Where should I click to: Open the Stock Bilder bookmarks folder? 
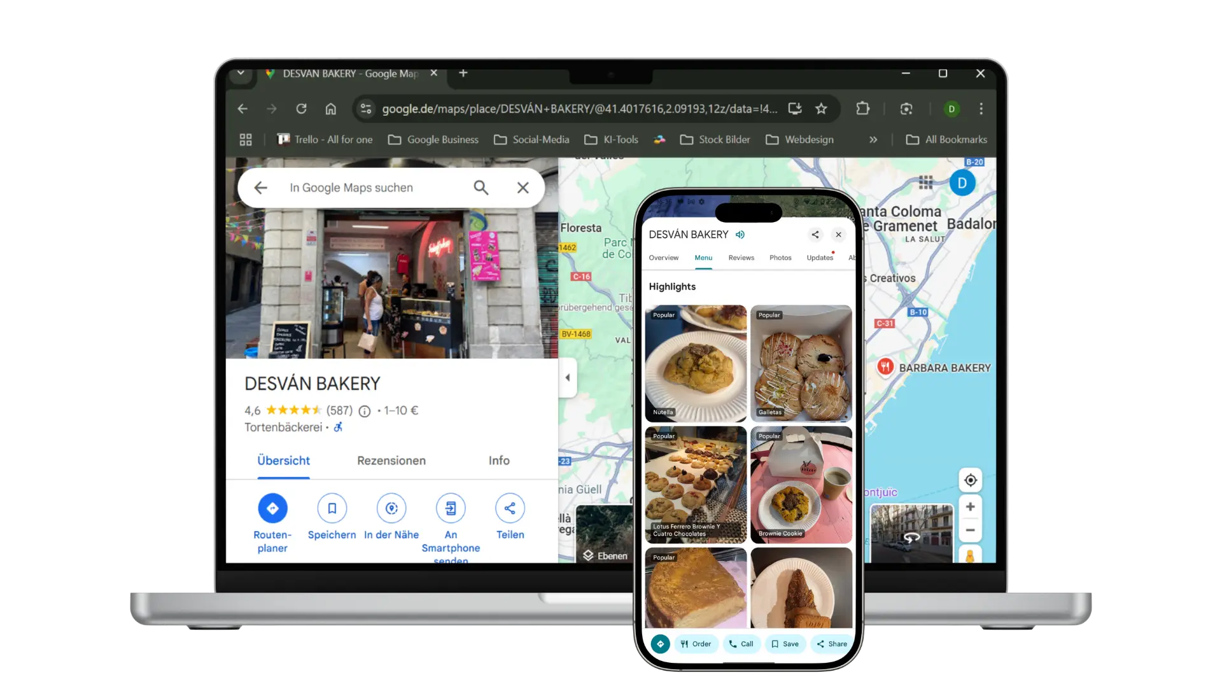tap(715, 139)
